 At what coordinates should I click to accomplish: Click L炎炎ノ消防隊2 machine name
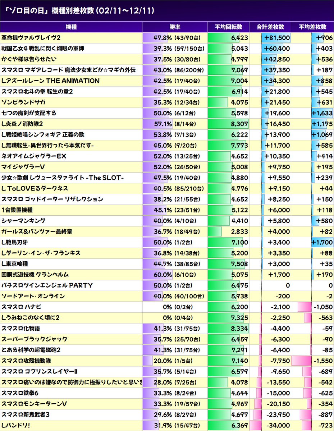pos(22,124)
